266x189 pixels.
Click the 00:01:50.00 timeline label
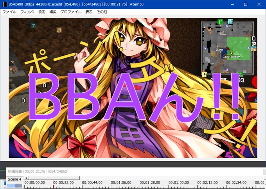pos(179,183)
